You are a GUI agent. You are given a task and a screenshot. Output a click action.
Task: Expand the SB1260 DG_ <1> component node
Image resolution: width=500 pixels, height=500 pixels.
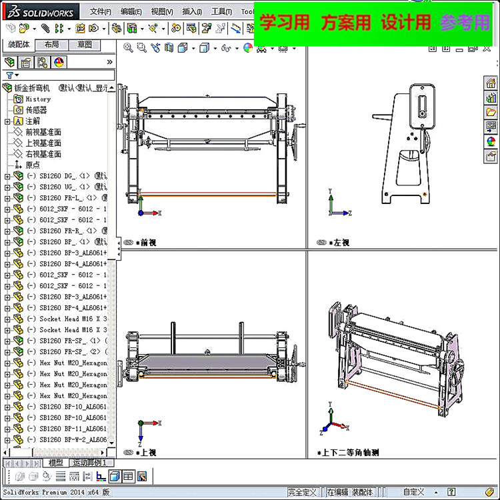tap(7, 177)
